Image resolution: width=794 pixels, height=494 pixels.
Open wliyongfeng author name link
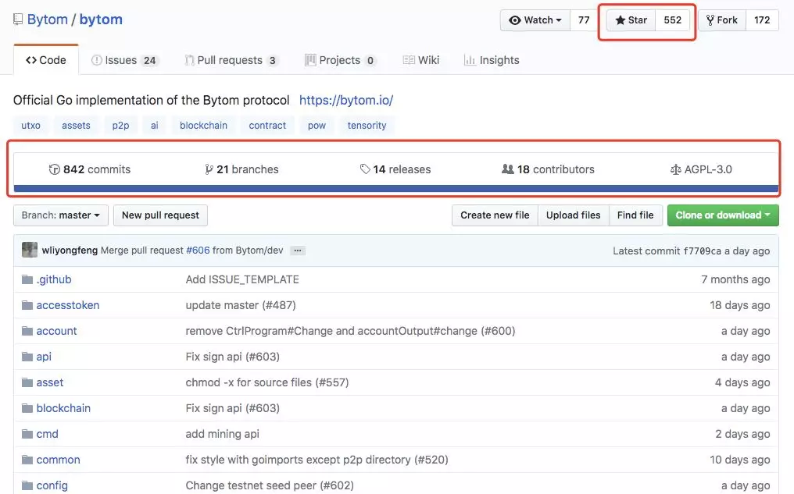pos(70,251)
